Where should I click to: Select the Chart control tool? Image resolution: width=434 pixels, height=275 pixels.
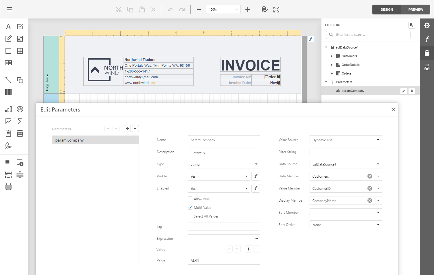[x=8, y=109]
